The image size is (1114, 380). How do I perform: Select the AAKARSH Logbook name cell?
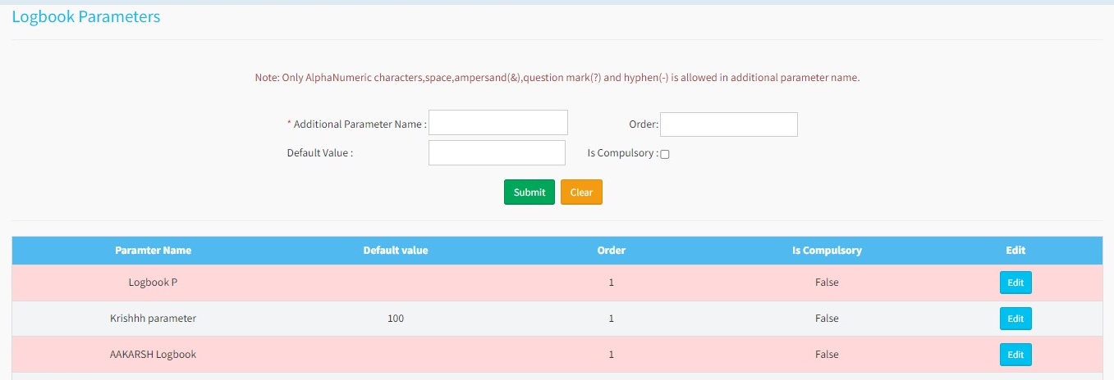point(153,355)
